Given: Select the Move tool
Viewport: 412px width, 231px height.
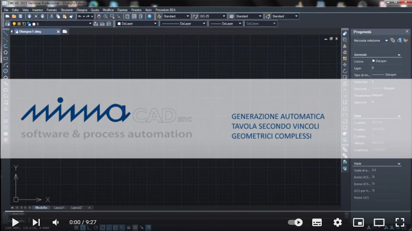Looking at the screenshot, I should (x=345, y=65).
